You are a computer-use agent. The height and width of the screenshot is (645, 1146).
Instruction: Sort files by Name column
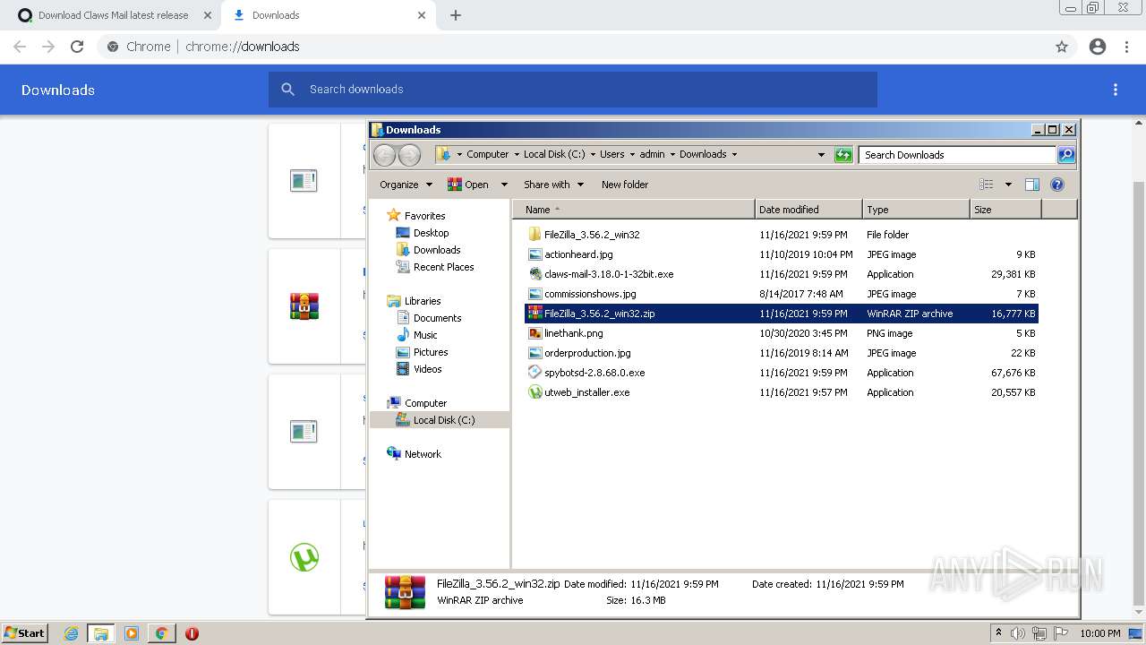[634, 210]
